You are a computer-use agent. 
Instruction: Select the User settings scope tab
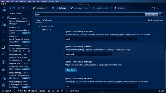pyautogui.click(x=39, y=20)
